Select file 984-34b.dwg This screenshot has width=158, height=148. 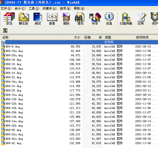pos(14,68)
